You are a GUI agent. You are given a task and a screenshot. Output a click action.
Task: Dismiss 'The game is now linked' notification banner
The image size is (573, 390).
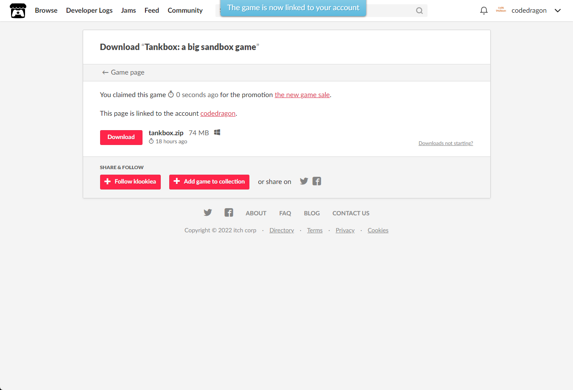tap(293, 8)
